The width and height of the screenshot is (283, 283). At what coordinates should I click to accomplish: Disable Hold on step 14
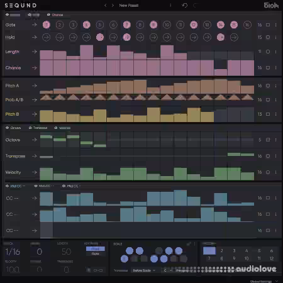pyautogui.click(x=221, y=37)
